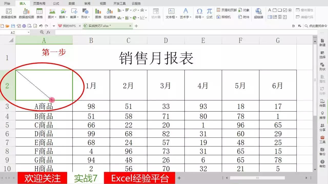Open 在线图表 online charts
This screenshot has height=184, width=328.
tap(109, 13)
